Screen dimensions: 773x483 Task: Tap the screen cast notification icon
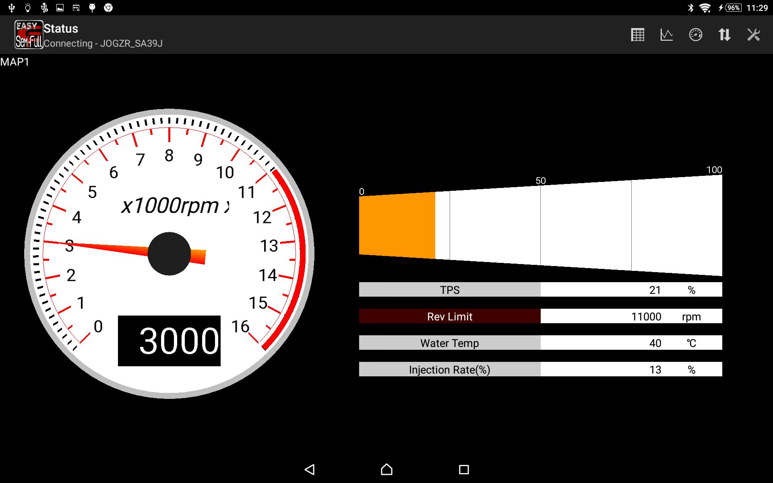(x=76, y=8)
